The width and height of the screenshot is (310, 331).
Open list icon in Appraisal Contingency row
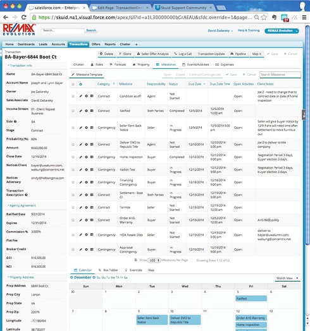[x=92, y=250]
